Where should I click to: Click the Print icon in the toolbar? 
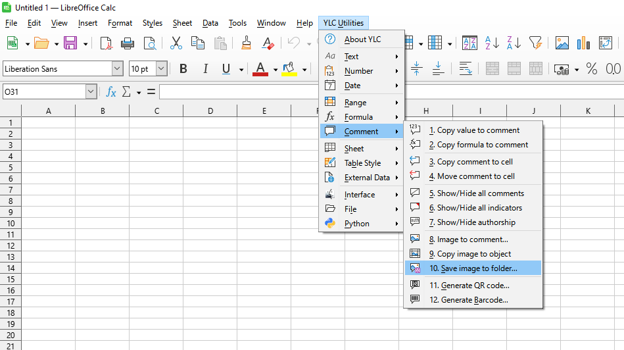click(x=128, y=43)
